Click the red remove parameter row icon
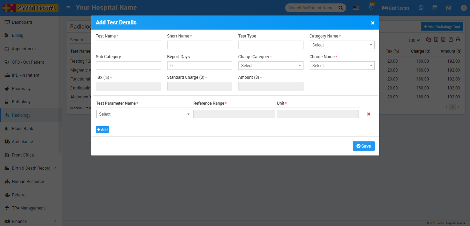 [x=368, y=114]
